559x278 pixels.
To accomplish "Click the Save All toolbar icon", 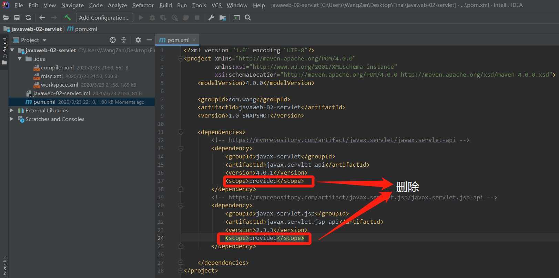I will click(x=17, y=18).
